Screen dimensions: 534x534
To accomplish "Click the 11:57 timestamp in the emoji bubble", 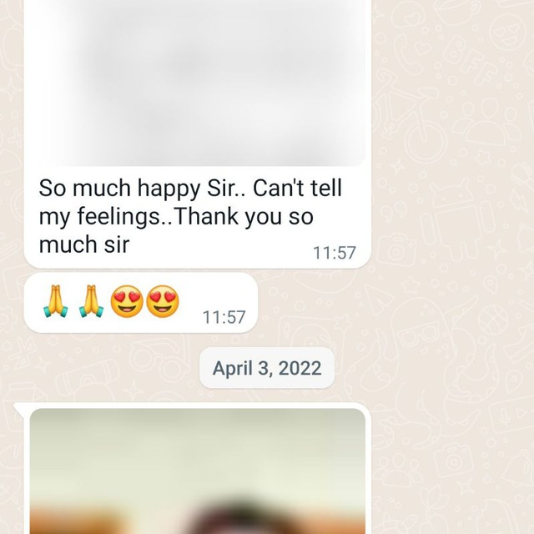I will click(x=224, y=317).
